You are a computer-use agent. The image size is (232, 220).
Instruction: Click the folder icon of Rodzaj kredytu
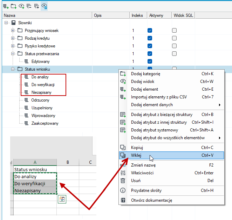pyautogui.click(x=20, y=38)
